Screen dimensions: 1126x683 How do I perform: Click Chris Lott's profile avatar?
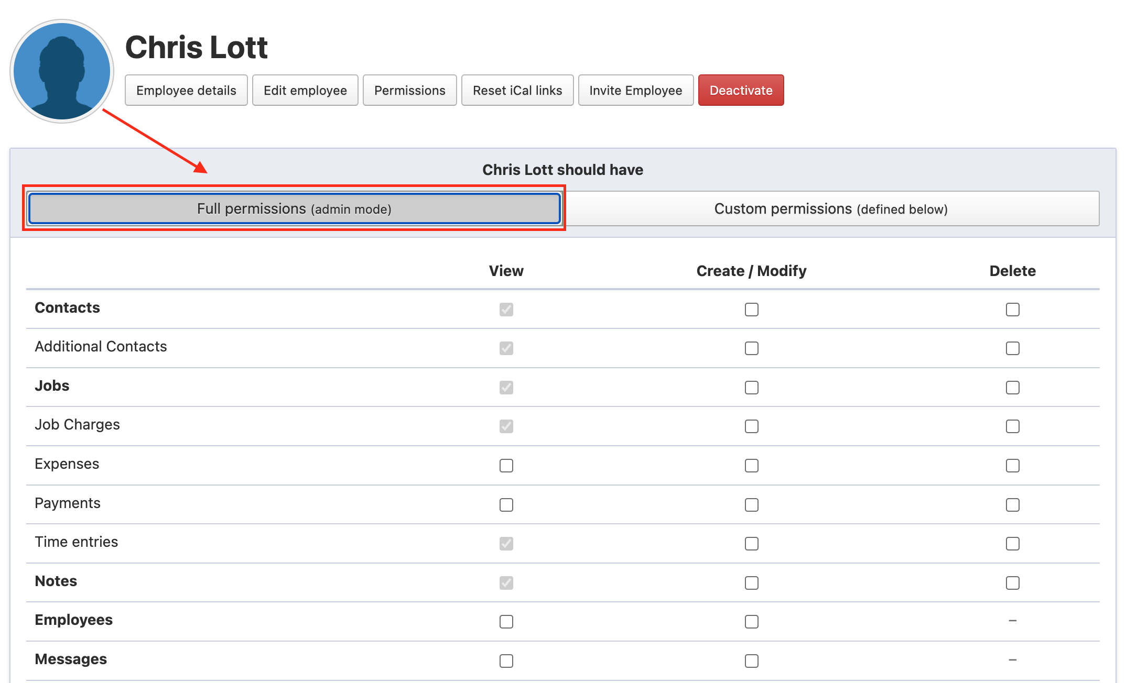point(62,71)
